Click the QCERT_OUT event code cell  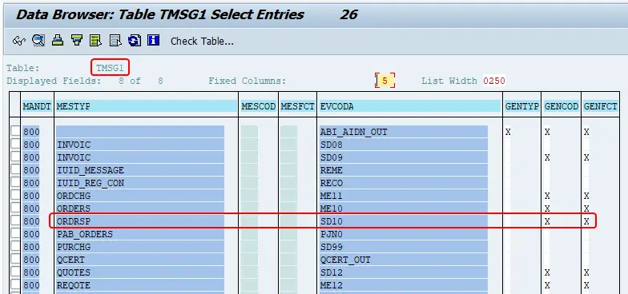point(404,260)
